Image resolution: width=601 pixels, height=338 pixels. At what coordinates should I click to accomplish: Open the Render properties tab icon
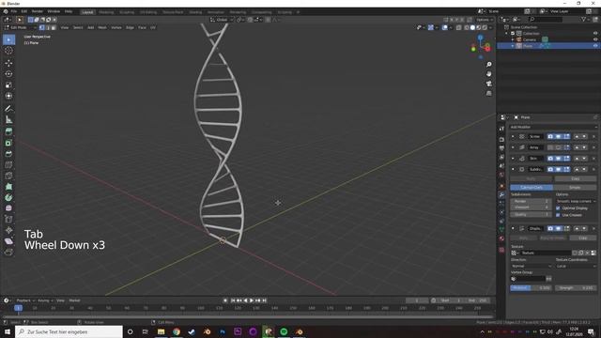click(x=501, y=139)
